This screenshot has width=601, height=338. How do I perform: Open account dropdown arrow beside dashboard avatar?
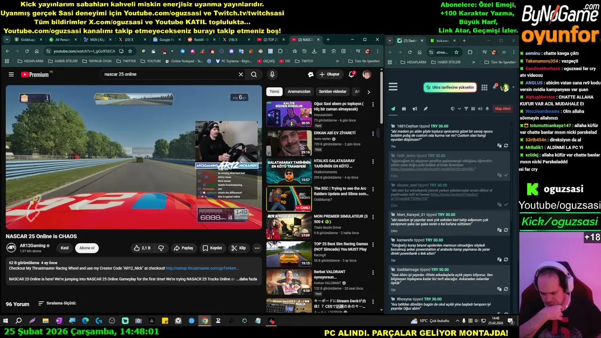tap(513, 87)
